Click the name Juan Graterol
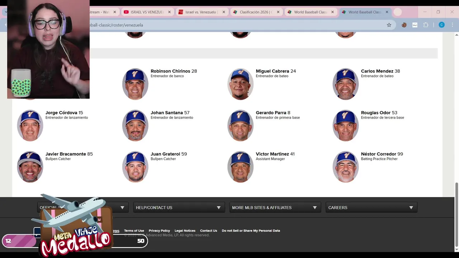This screenshot has height=258, width=459. click(x=165, y=154)
